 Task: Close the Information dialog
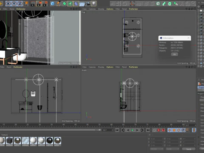[188, 38]
